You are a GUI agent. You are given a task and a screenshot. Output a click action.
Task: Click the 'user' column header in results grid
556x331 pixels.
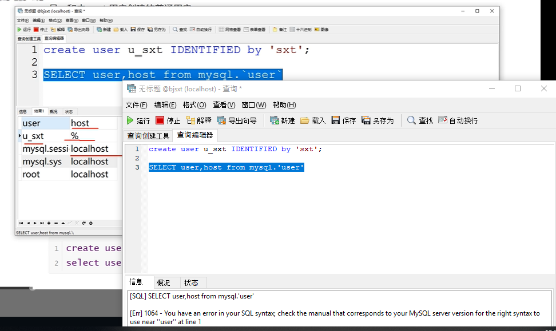pyautogui.click(x=45, y=123)
